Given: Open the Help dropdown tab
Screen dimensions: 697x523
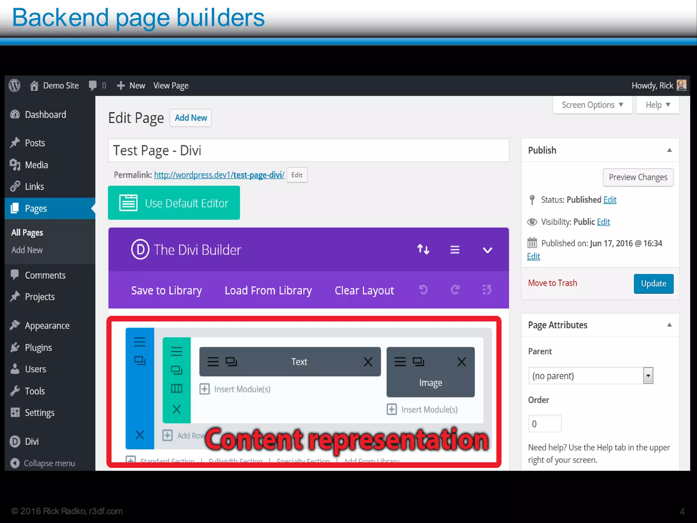Looking at the screenshot, I should (x=658, y=105).
